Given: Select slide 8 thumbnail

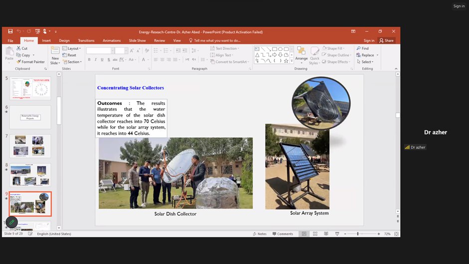Looking at the screenshot, I should coord(30,175).
